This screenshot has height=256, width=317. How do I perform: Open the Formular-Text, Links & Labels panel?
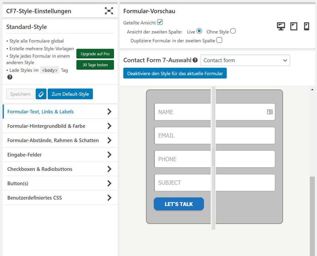60,111
